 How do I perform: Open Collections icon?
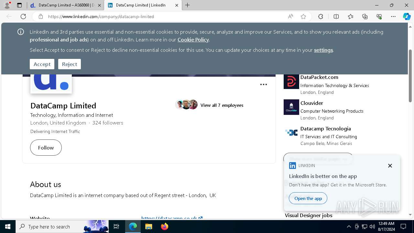tap(365, 17)
